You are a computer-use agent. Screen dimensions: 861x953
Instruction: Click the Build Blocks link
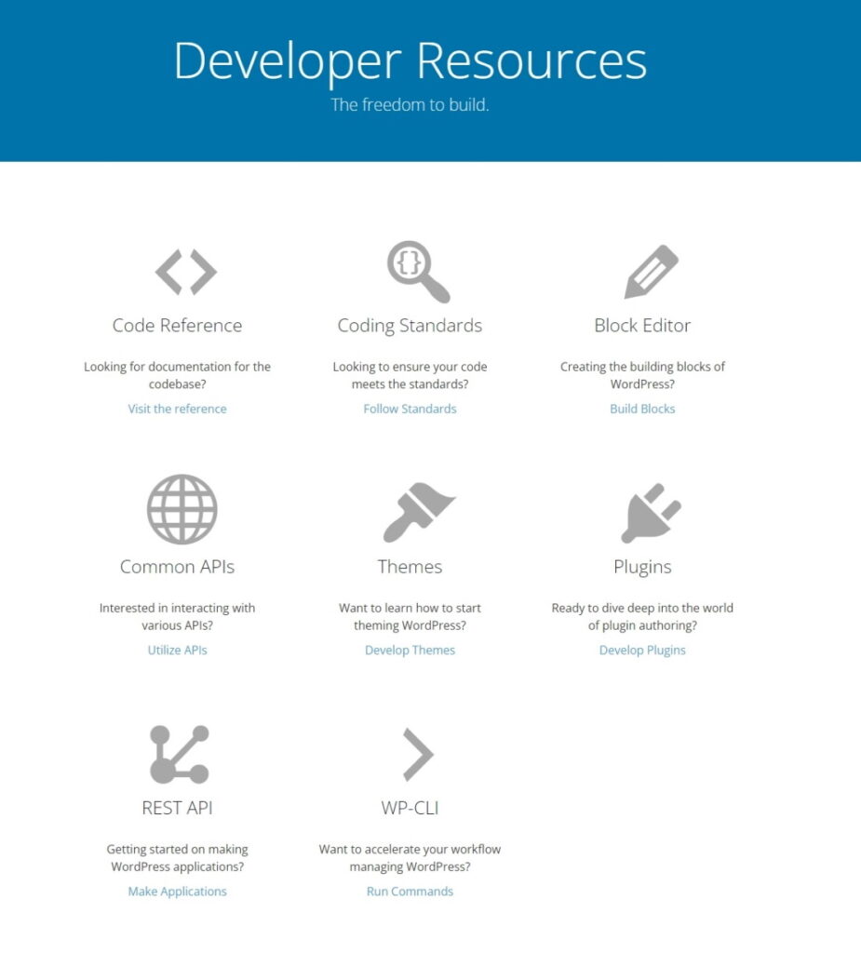(642, 409)
